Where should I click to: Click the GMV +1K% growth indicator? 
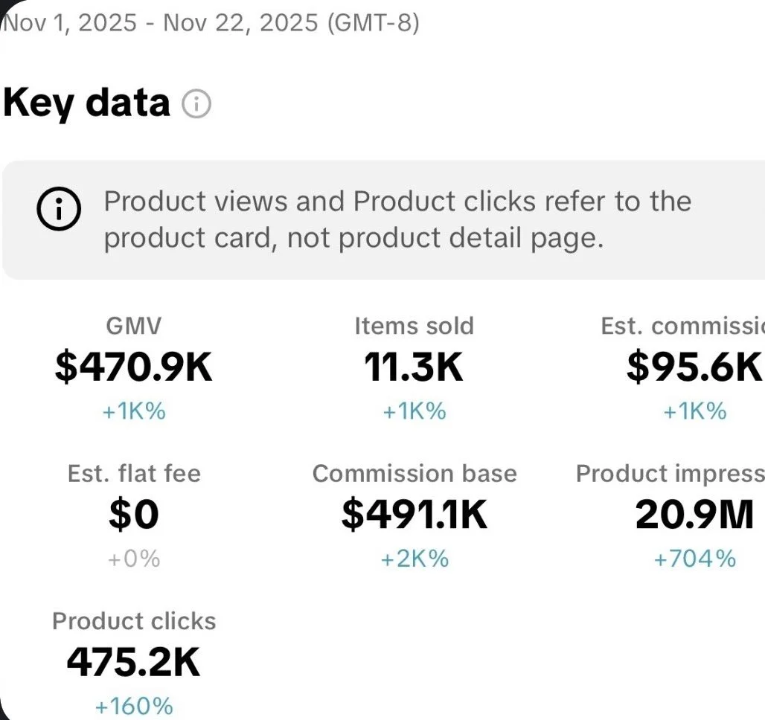tap(134, 411)
